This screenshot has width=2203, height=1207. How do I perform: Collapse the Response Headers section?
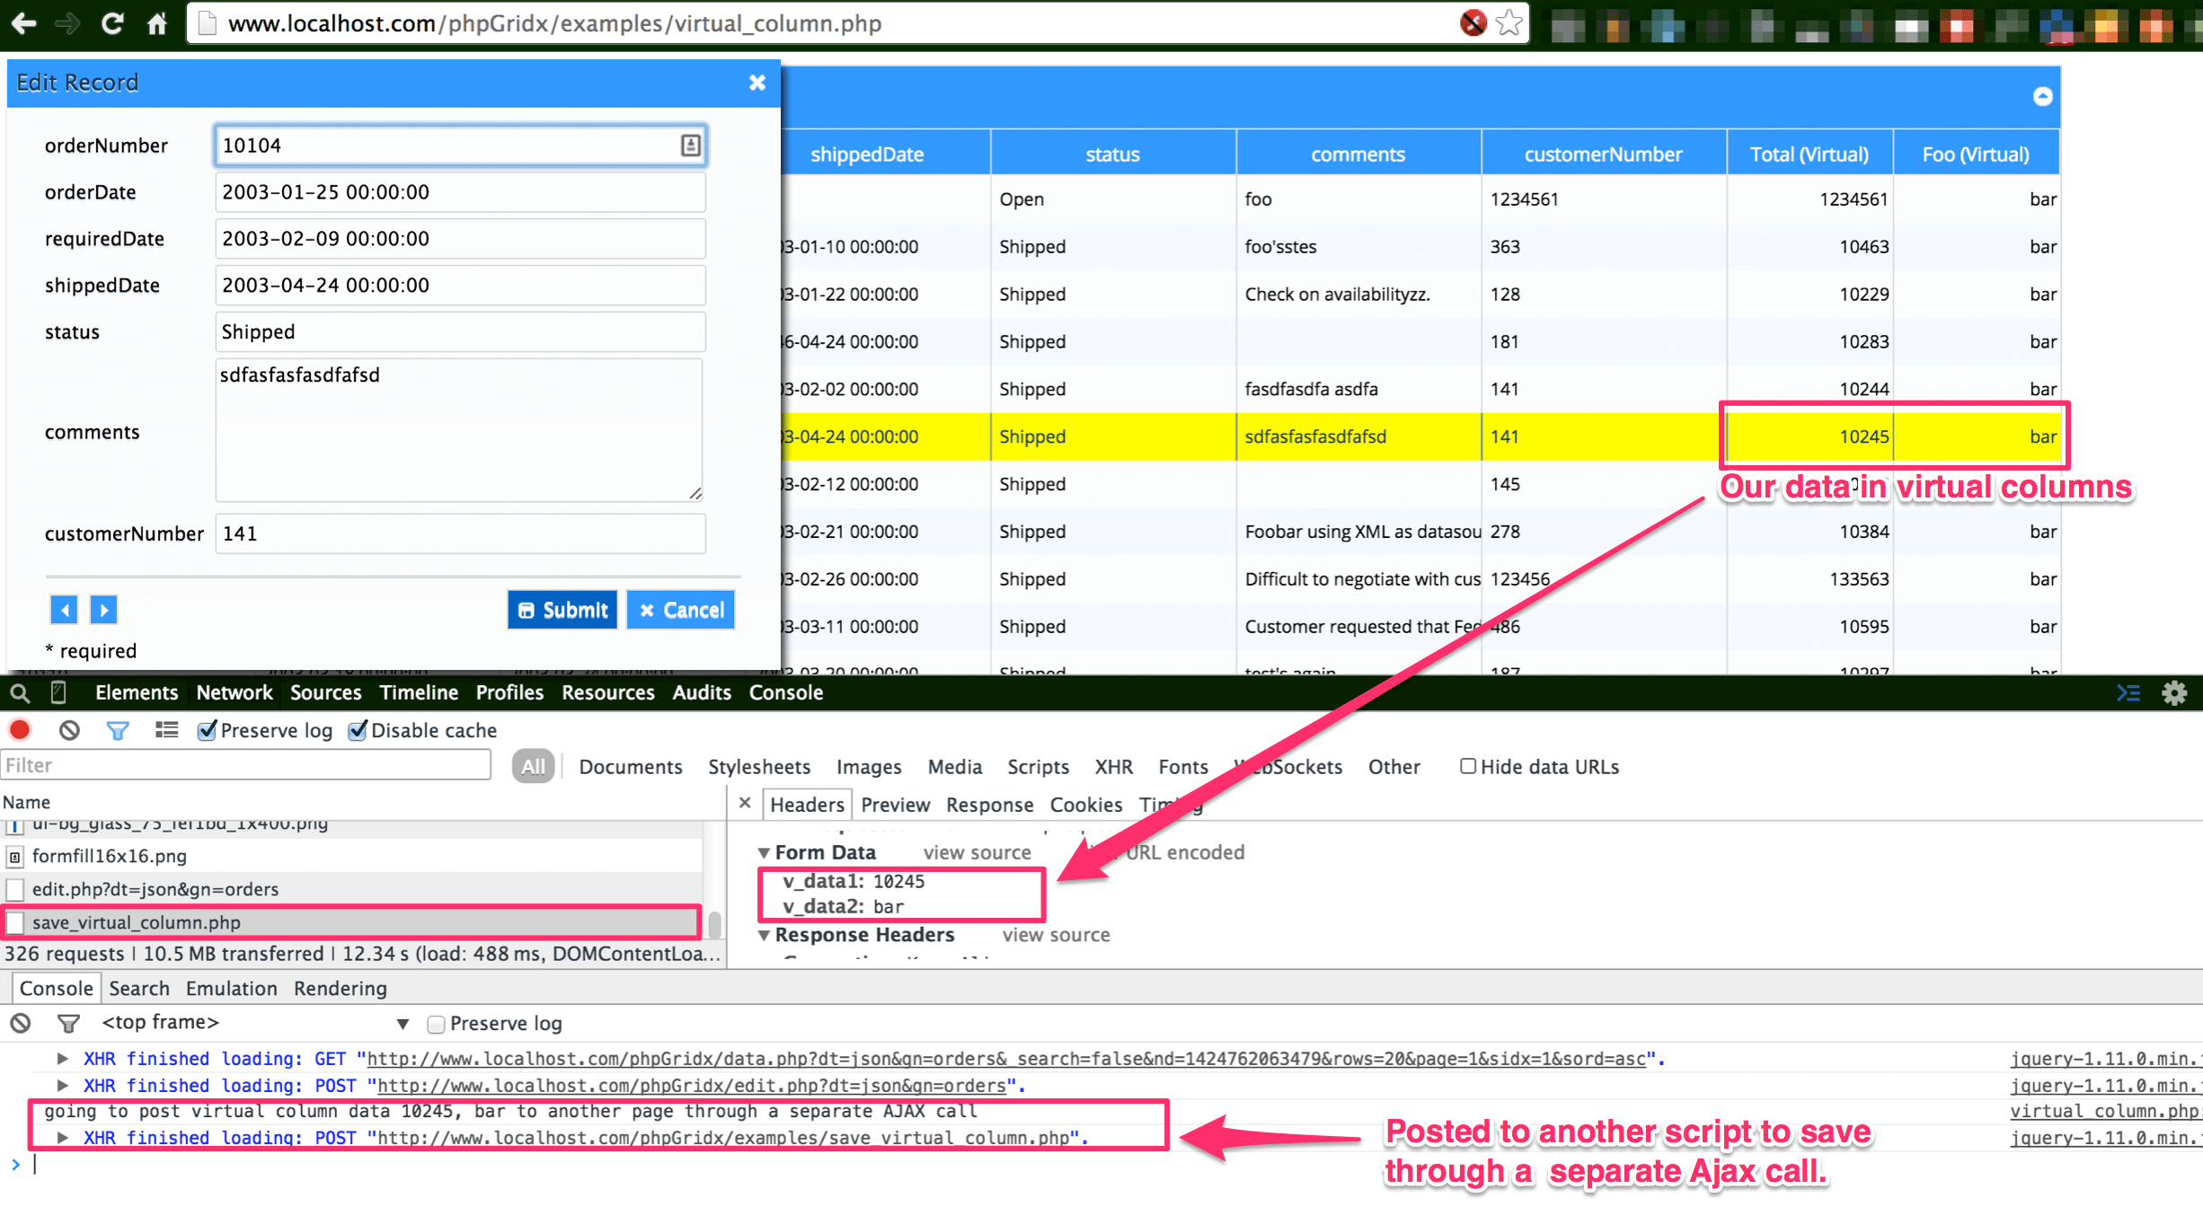point(764,936)
